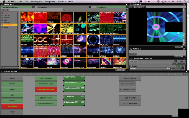Click the R button in the FX preset row

coord(175,63)
